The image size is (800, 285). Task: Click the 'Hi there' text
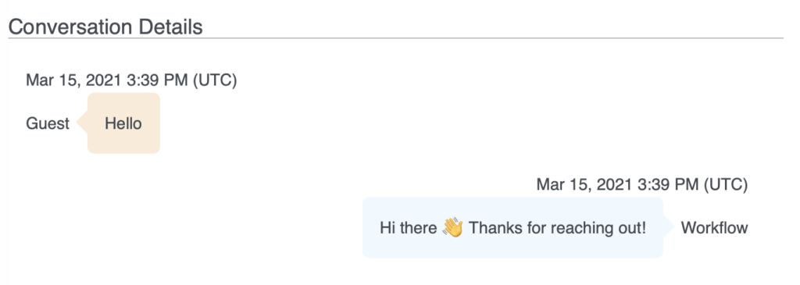408,228
